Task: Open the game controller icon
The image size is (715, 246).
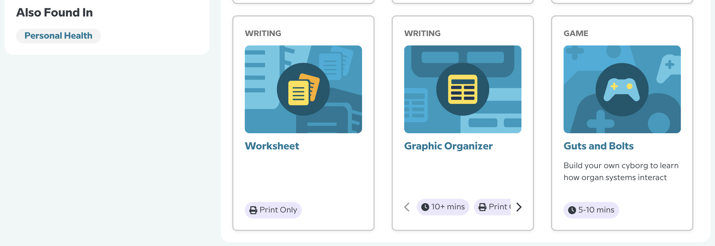Action: (622, 89)
